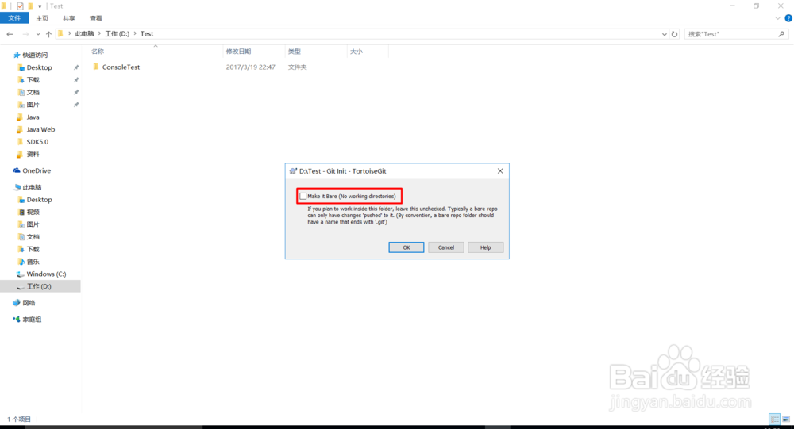Sort by 类型 column header
Screen dimensions: 794x429
pyautogui.click(x=295, y=51)
